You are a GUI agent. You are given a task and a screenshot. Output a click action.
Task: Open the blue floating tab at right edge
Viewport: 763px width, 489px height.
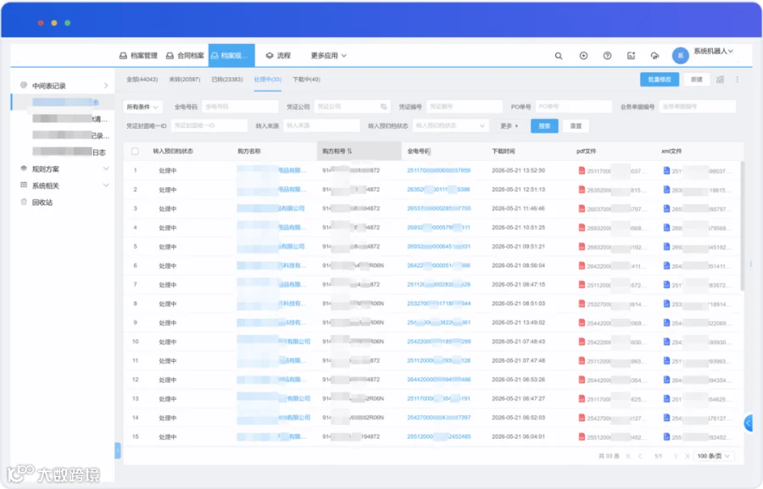click(x=749, y=423)
